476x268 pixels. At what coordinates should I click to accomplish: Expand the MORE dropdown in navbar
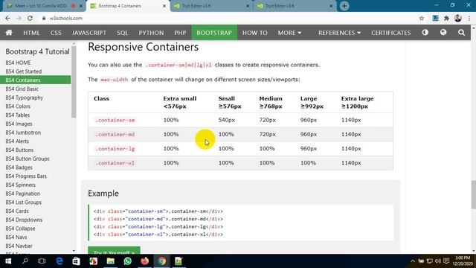pos(289,33)
